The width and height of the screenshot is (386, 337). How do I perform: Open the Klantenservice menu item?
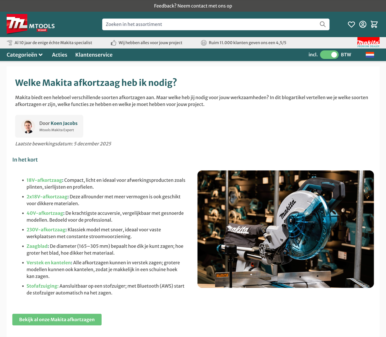click(94, 55)
